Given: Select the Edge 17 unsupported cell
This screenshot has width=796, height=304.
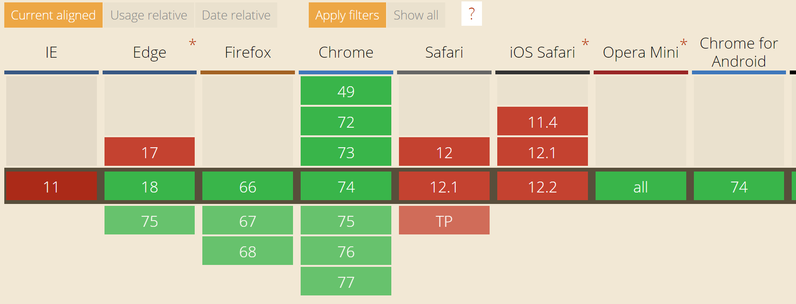Looking at the screenshot, I should click(x=149, y=152).
